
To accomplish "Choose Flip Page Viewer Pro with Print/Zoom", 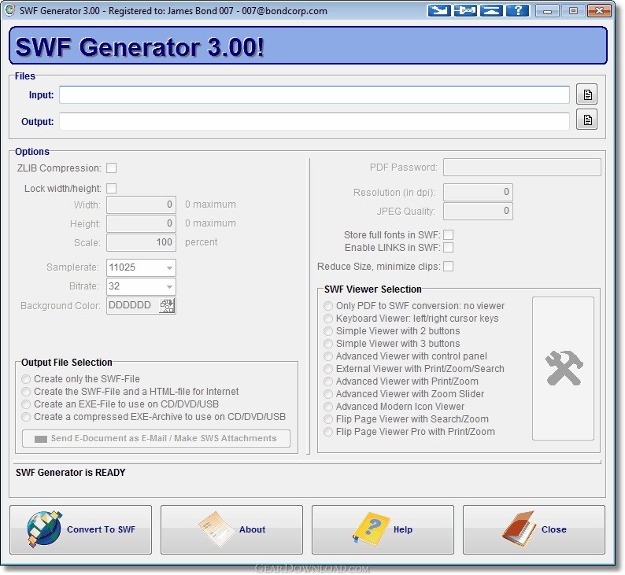I will point(409,432).
